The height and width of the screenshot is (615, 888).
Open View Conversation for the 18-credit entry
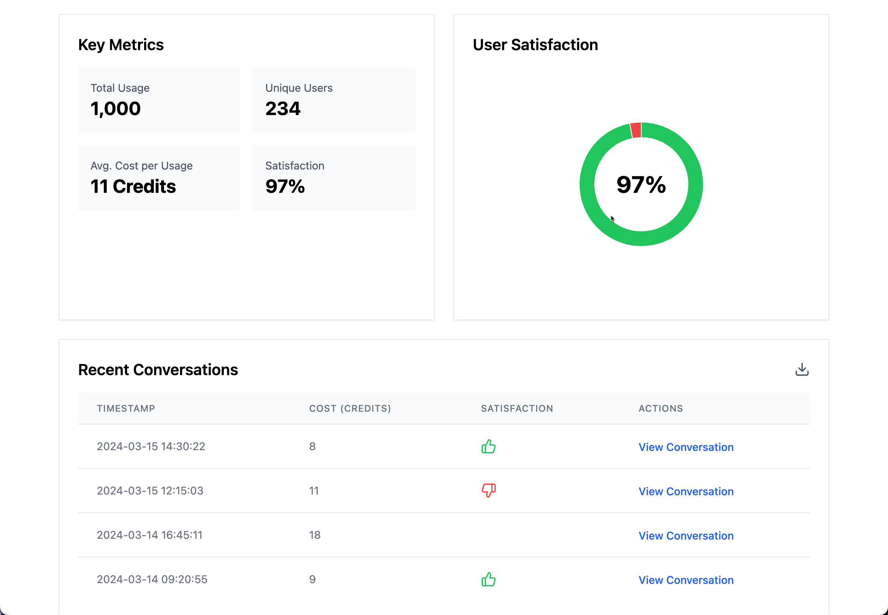pos(686,535)
